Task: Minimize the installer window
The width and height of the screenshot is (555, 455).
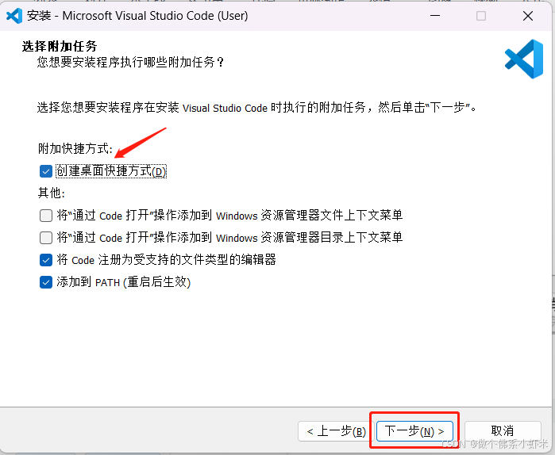Action: pyautogui.click(x=435, y=16)
